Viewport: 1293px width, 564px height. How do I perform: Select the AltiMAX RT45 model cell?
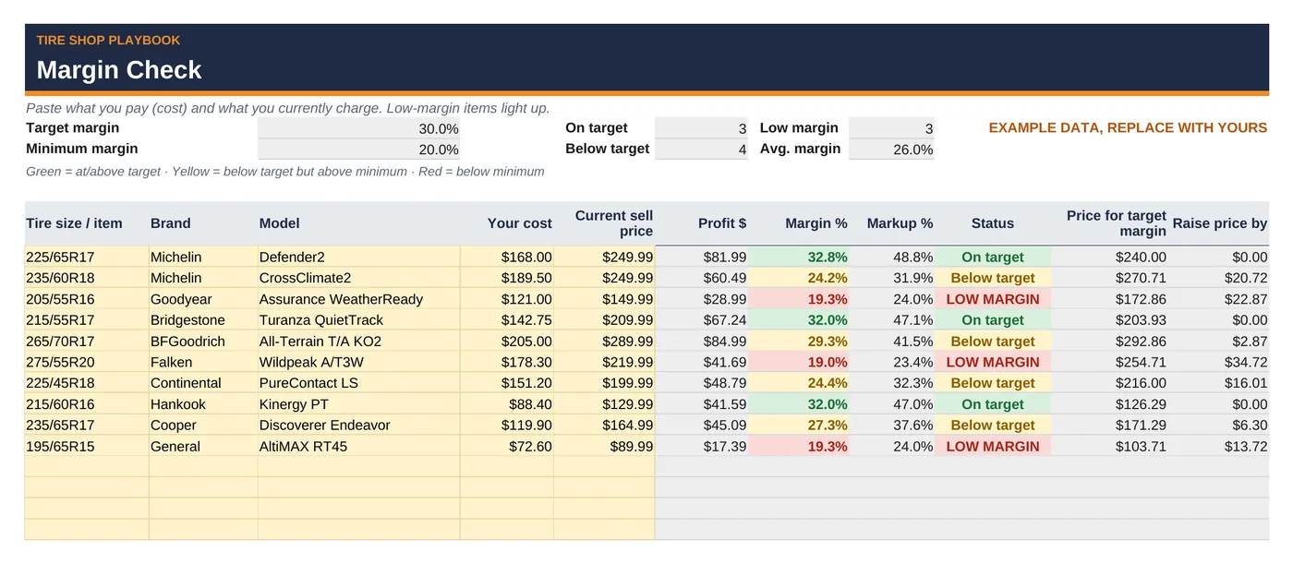[358, 447]
